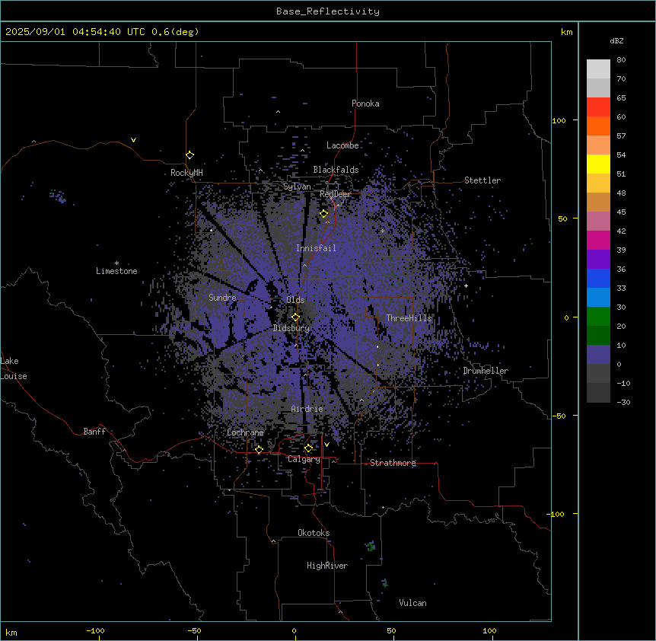This screenshot has width=656, height=641.
Task: Click the yellow diamond marker above the Calgary label
Action: tap(308, 448)
